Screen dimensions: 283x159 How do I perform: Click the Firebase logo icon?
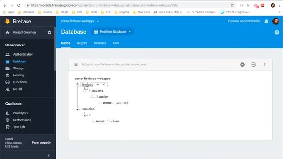point(8,21)
